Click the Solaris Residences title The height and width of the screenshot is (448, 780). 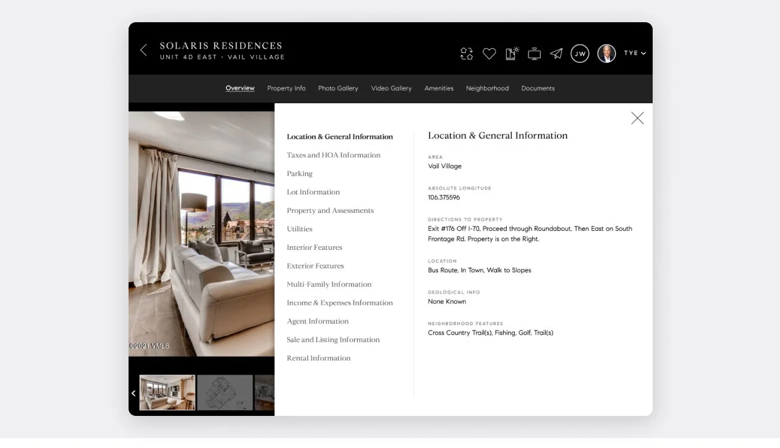[x=221, y=46]
